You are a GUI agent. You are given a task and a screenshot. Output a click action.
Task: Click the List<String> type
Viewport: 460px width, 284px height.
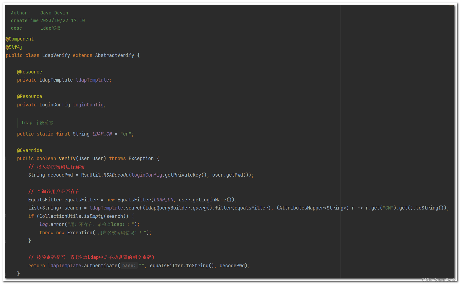click(45, 208)
